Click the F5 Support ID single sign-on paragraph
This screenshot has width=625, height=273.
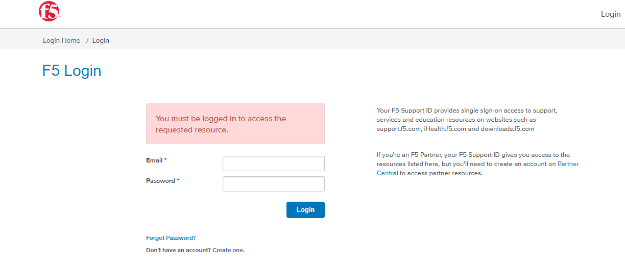click(466, 120)
